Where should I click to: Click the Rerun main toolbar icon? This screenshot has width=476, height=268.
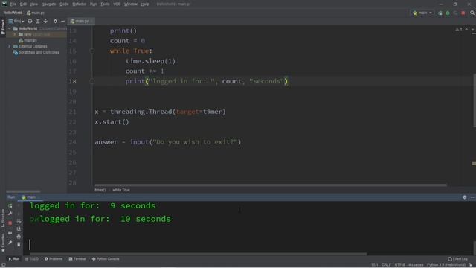coord(440,13)
